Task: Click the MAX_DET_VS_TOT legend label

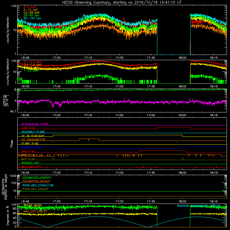Action: click(x=36, y=211)
